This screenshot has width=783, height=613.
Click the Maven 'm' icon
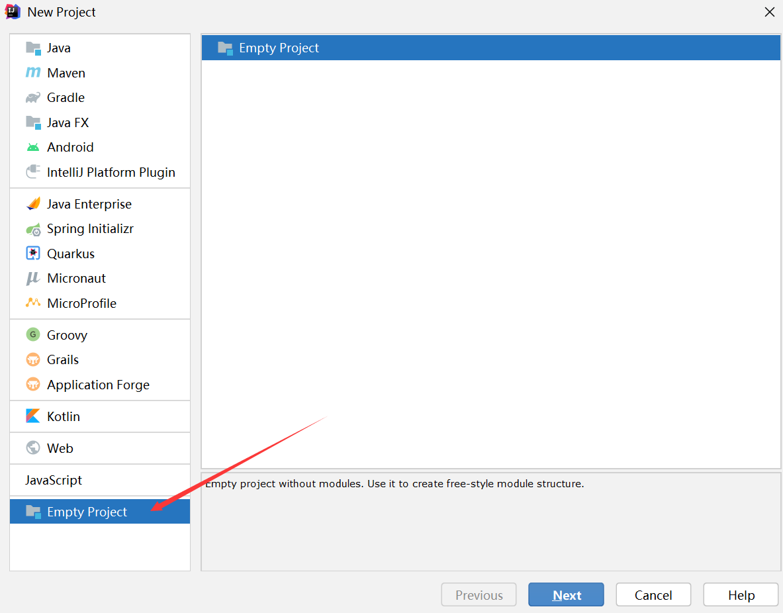(x=33, y=73)
